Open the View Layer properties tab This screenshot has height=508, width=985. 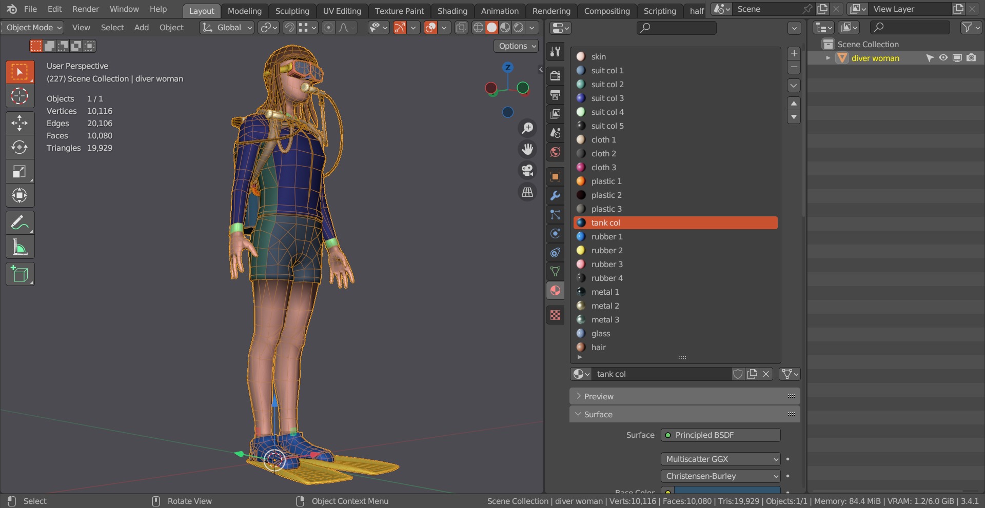555,114
